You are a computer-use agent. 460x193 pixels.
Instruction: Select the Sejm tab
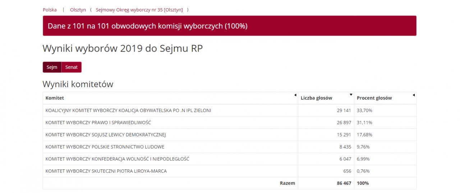pos(52,67)
